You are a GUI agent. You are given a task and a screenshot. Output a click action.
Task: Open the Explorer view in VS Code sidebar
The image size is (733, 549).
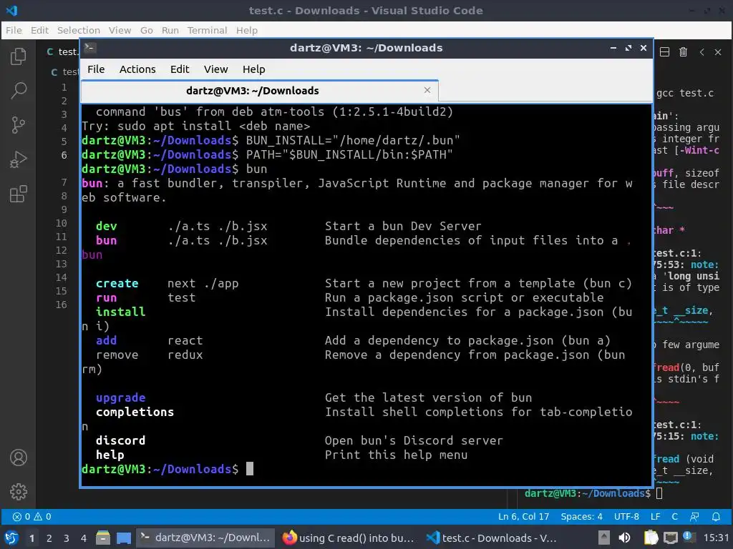point(18,56)
